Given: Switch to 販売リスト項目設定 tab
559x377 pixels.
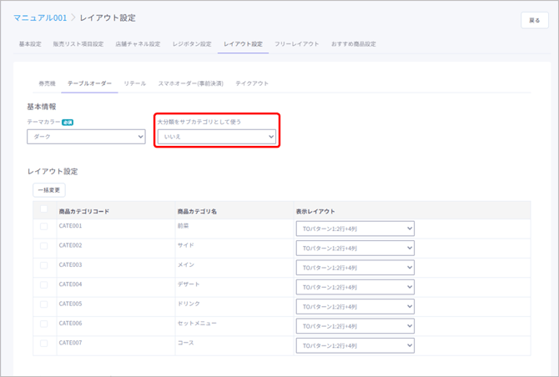Looking at the screenshot, I should [x=78, y=43].
